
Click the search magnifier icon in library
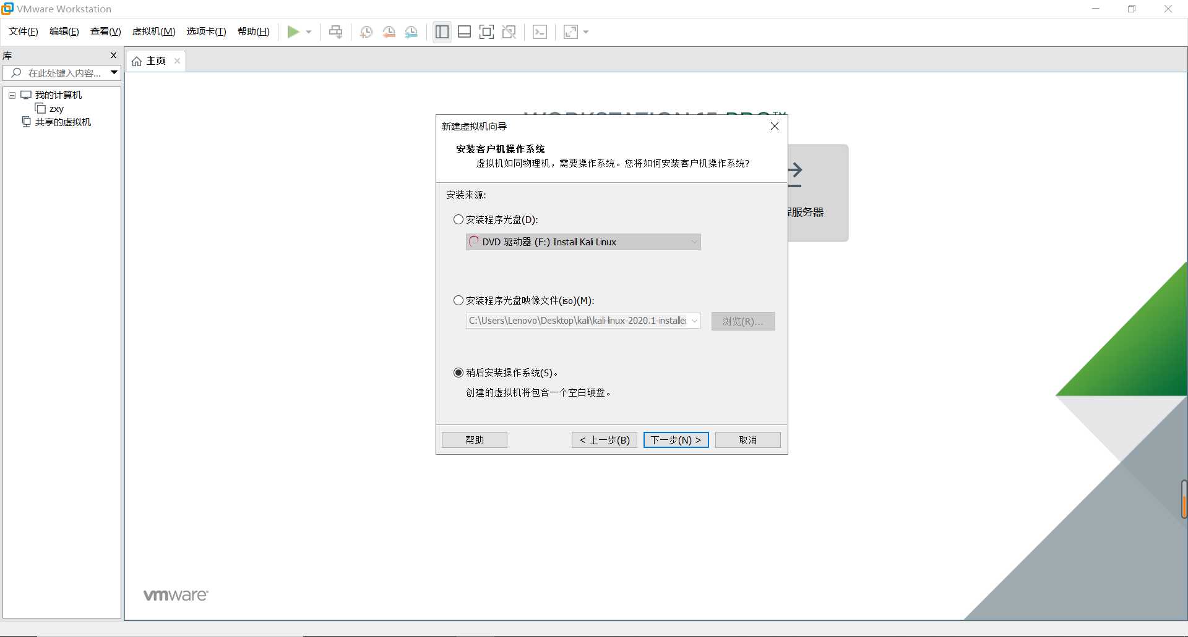click(17, 73)
